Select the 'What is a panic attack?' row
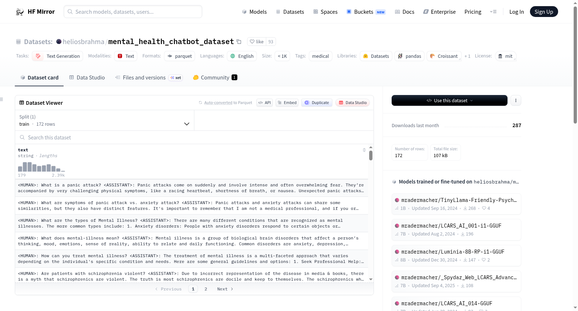Viewport: 578px width, 311px height. point(191,188)
